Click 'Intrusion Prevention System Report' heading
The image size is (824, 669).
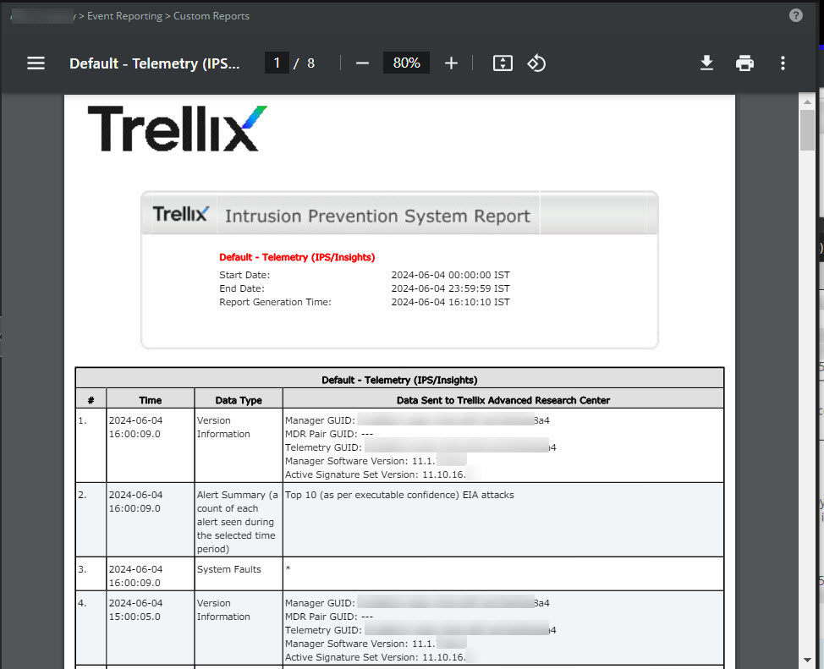377,216
